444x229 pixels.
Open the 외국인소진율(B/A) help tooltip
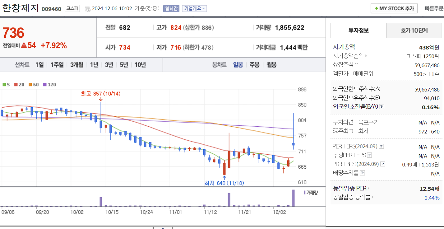click(x=381, y=106)
